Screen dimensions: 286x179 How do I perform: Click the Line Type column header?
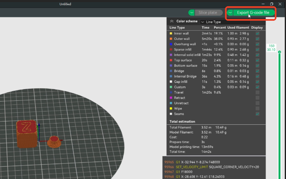(x=177, y=27)
